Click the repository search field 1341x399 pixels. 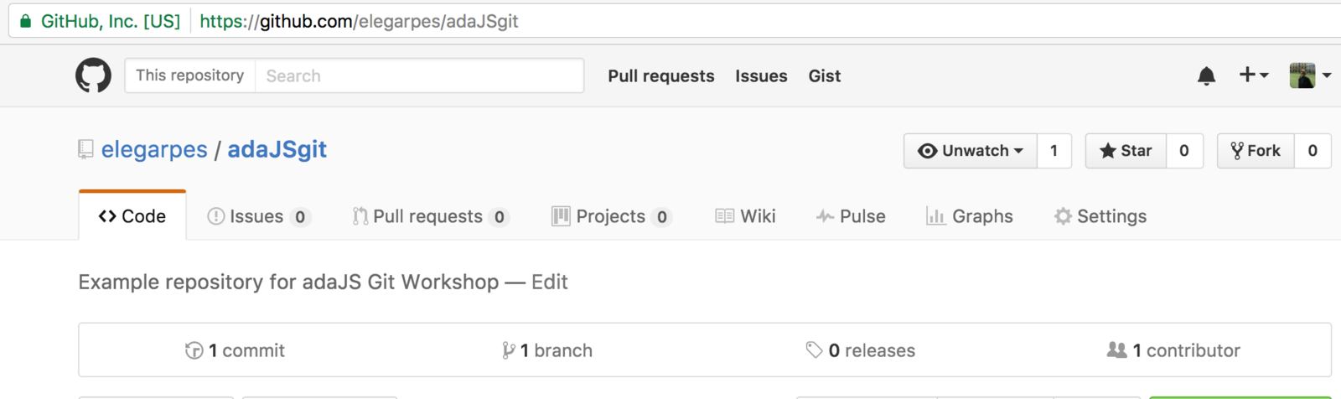pyautogui.click(x=419, y=75)
